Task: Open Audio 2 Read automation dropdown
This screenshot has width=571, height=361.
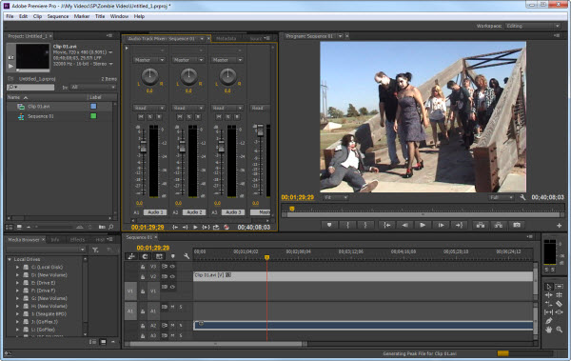Action: click(187, 108)
